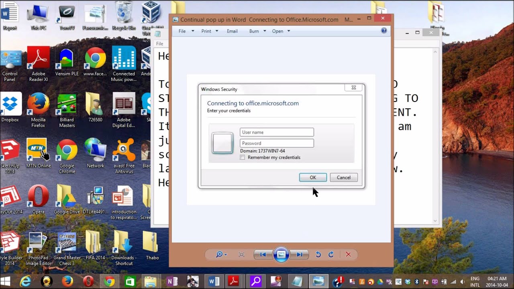Click Cancel in Windows Security dialog
The width and height of the screenshot is (514, 289).
click(x=343, y=177)
